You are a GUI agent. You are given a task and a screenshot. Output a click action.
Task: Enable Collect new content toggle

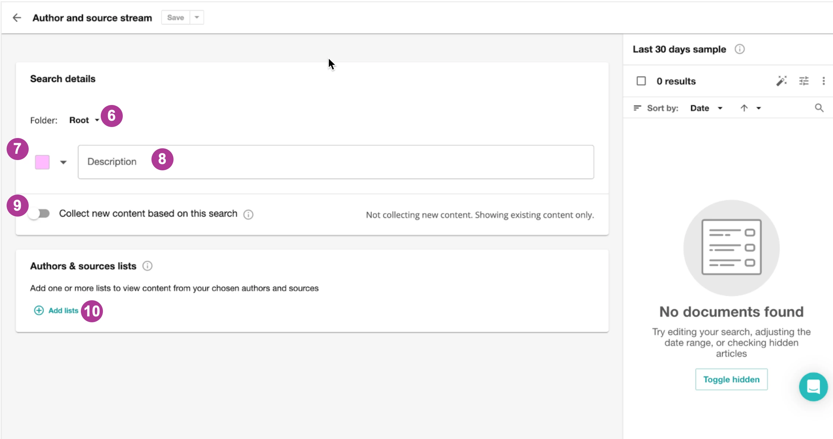pos(39,214)
